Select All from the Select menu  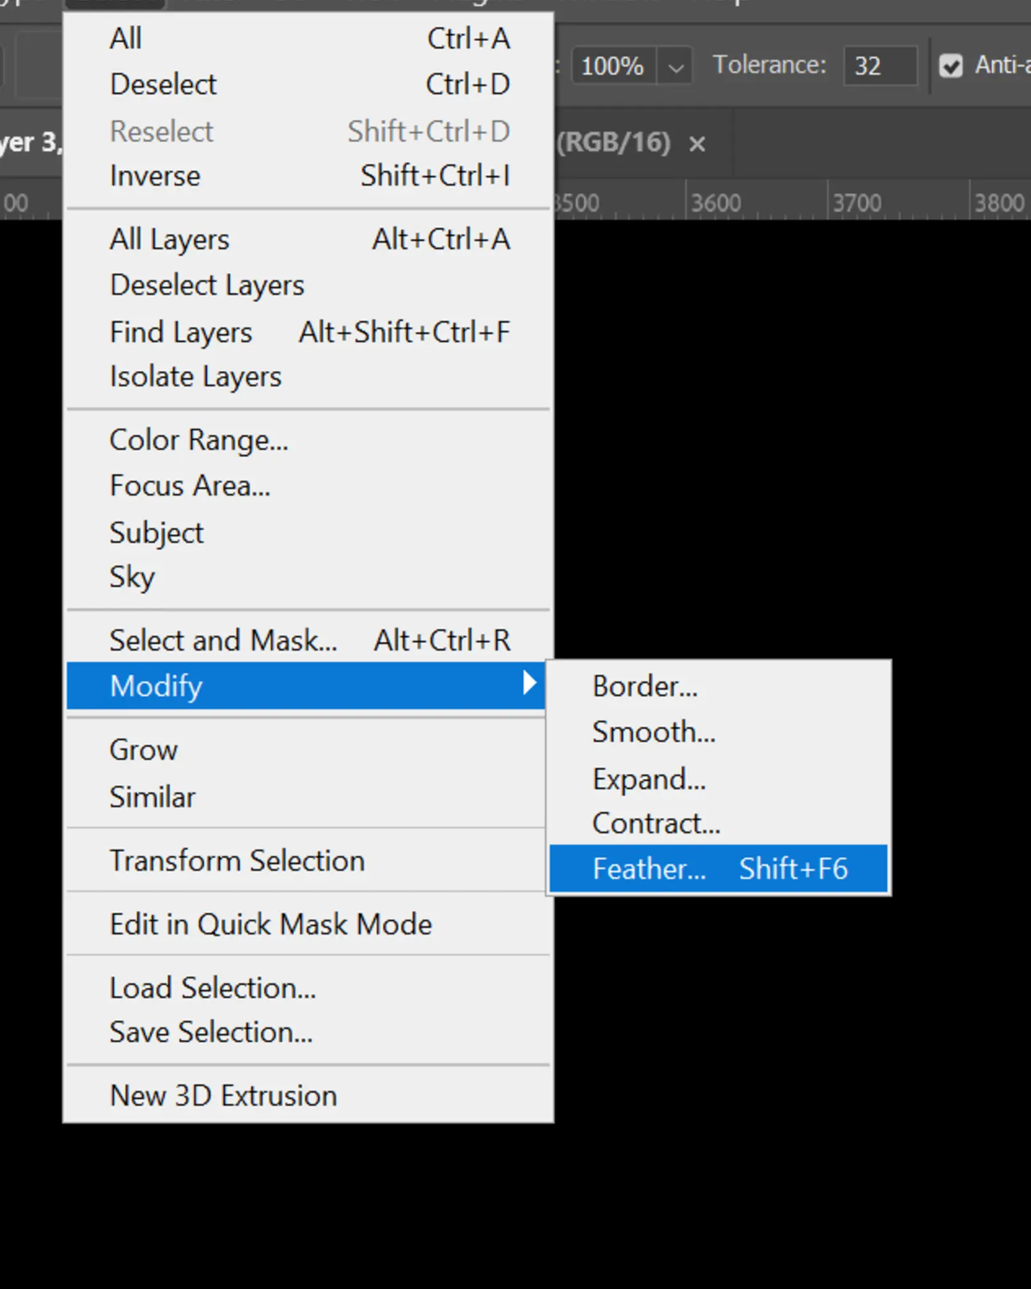pyautogui.click(x=125, y=38)
